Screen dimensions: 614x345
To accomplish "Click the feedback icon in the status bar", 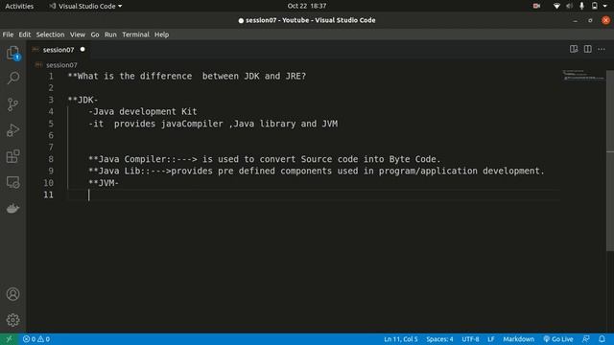I will [x=586, y=339].
